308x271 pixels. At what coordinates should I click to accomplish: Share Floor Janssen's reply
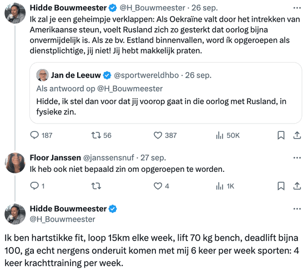[297, 186]
